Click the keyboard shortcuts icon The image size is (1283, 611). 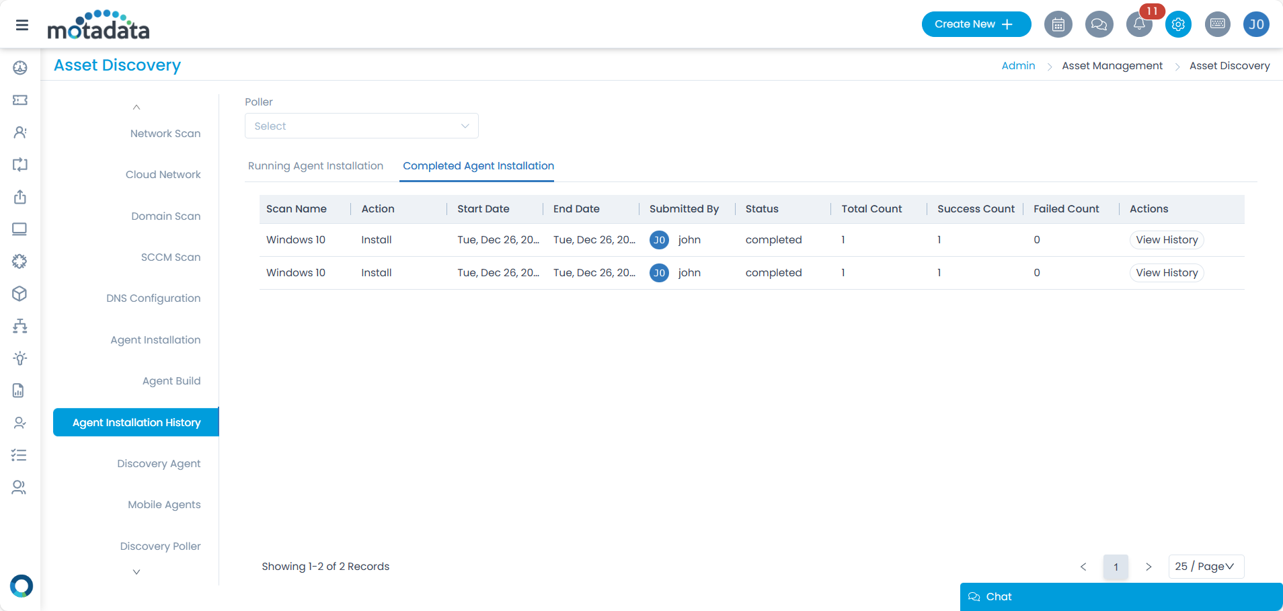(x=1217, y=25)
